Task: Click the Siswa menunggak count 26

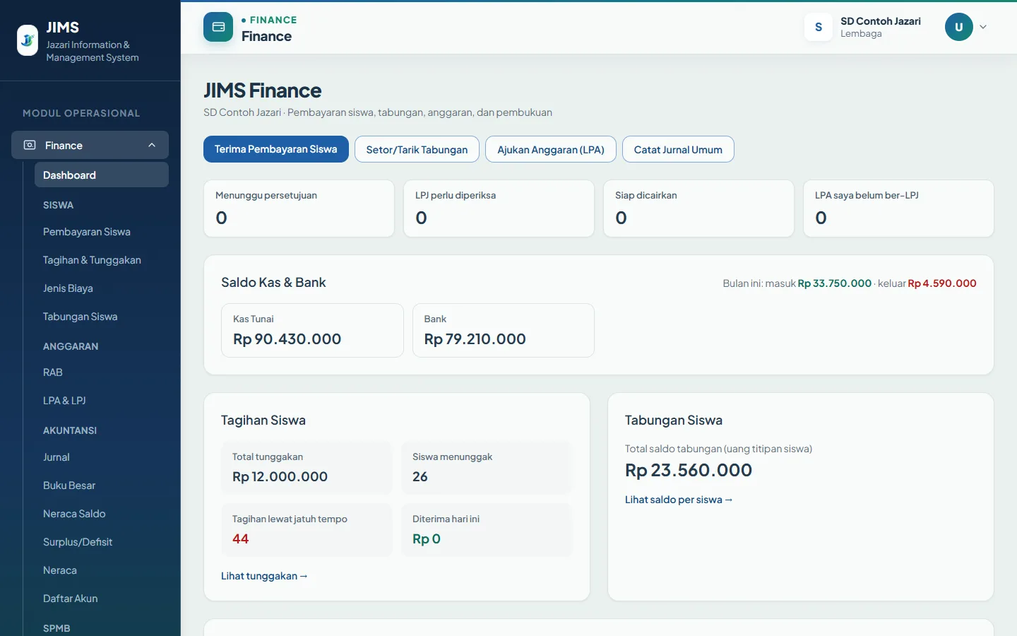Action: click(420, 477)
